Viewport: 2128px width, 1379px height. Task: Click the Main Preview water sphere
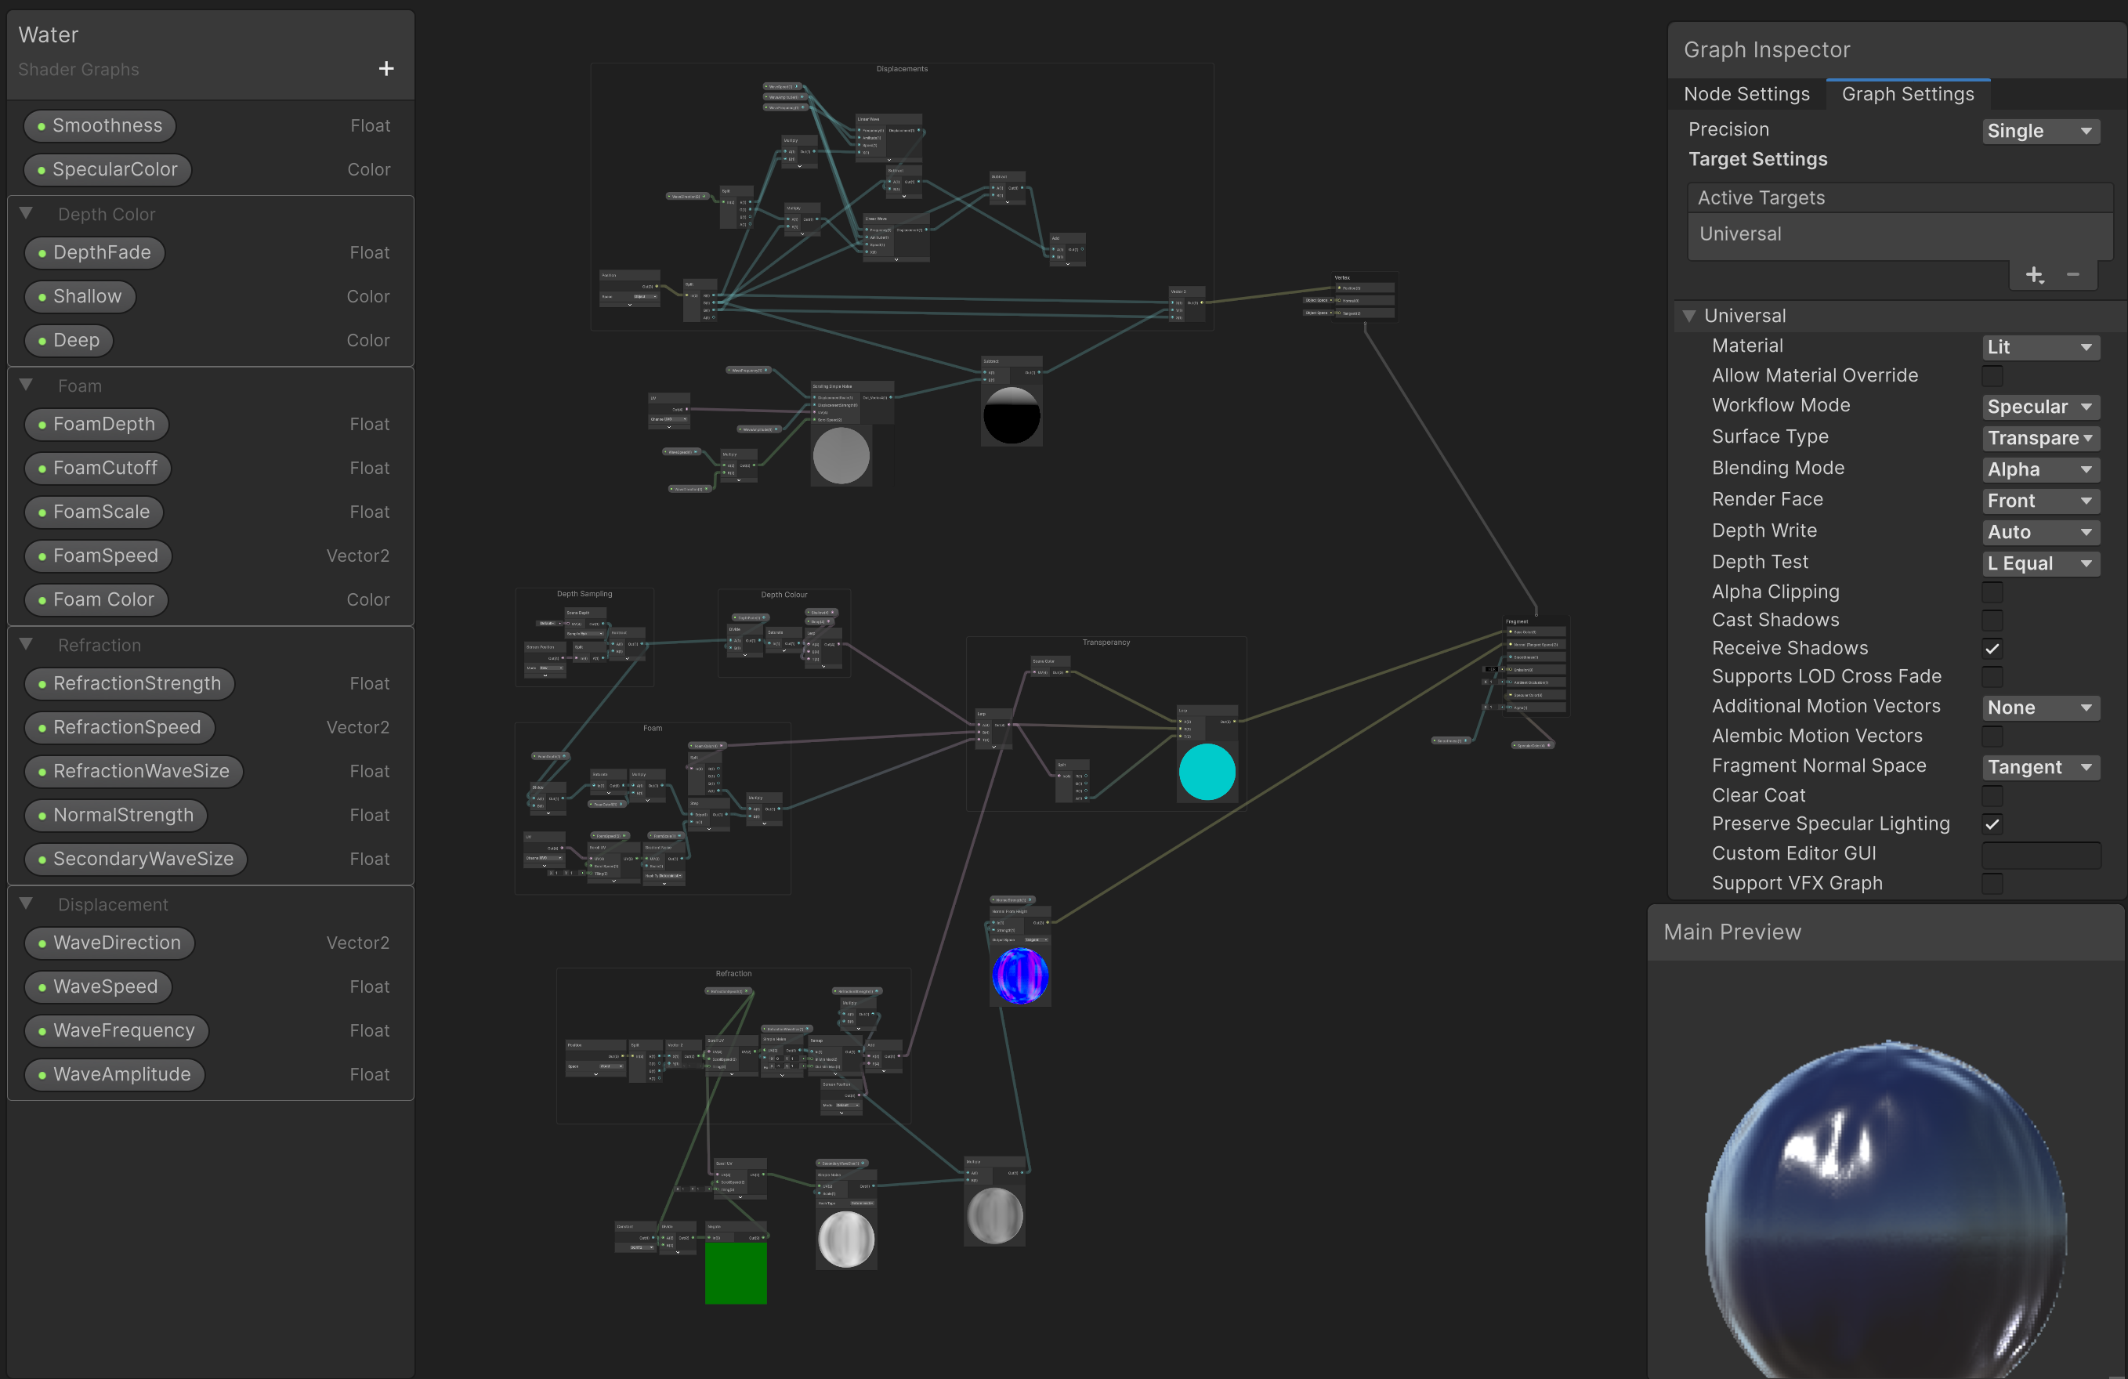pyautogui.click(x=1886, y=1209)
